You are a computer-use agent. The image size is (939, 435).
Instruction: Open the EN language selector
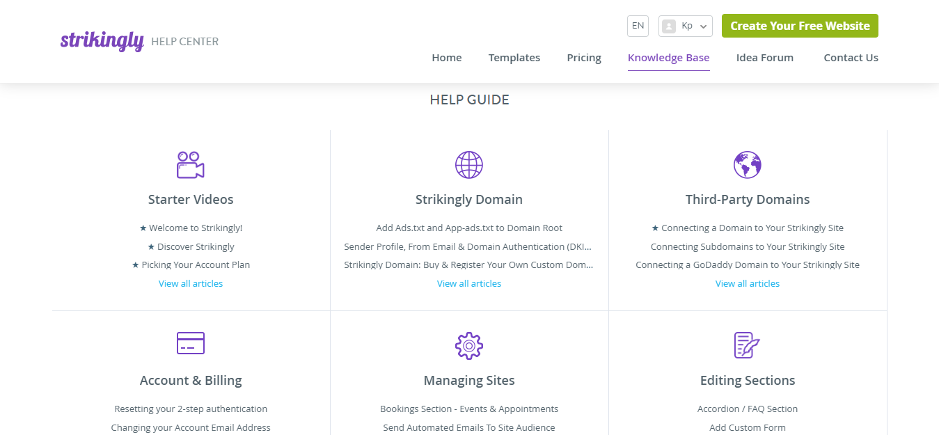click(x=638, y=26)
